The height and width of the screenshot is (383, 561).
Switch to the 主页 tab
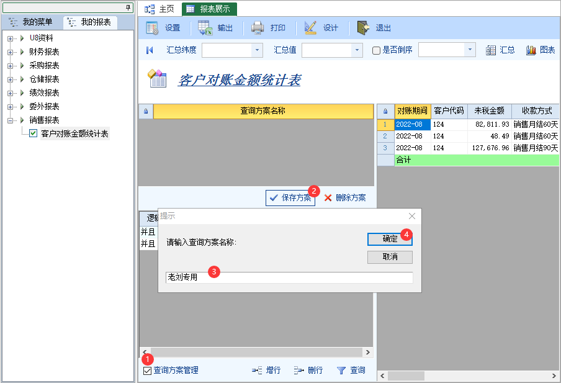(x=159, y=9)
